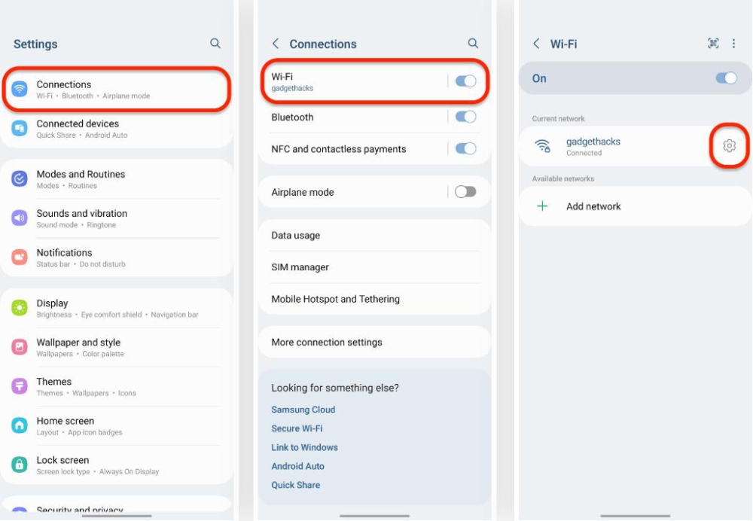Tap the Display settings icon
This screenshot has height=521, width=753.
pos(20,308)
